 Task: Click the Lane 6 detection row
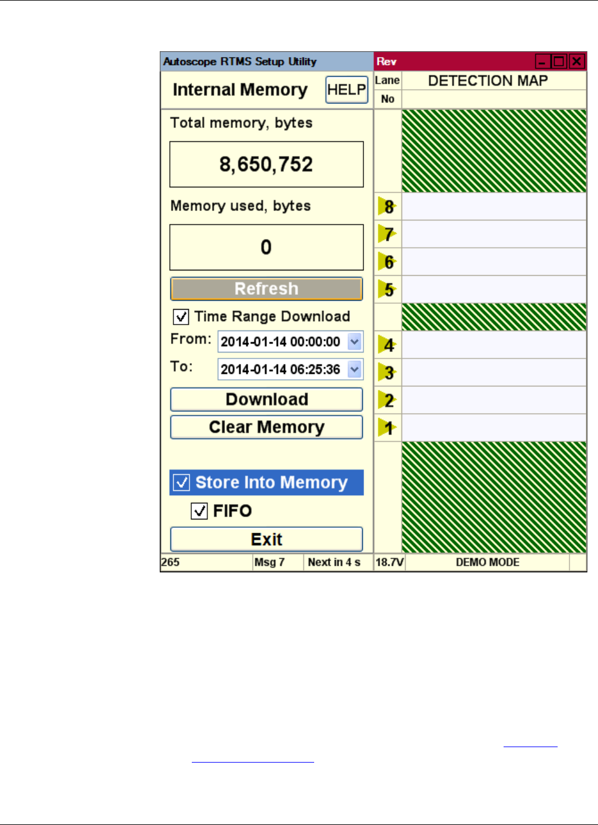[x=494, y=262]
